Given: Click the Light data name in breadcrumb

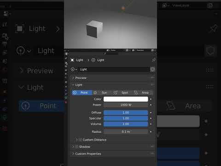Looking at the screenshot, I should (100, 60).
